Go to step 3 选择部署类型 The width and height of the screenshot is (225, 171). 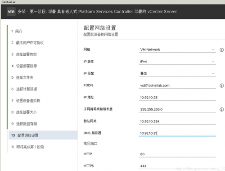[24, 54]
